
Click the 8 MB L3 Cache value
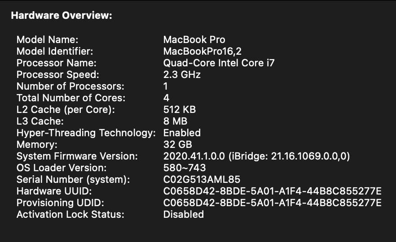(x=175, y=121)
